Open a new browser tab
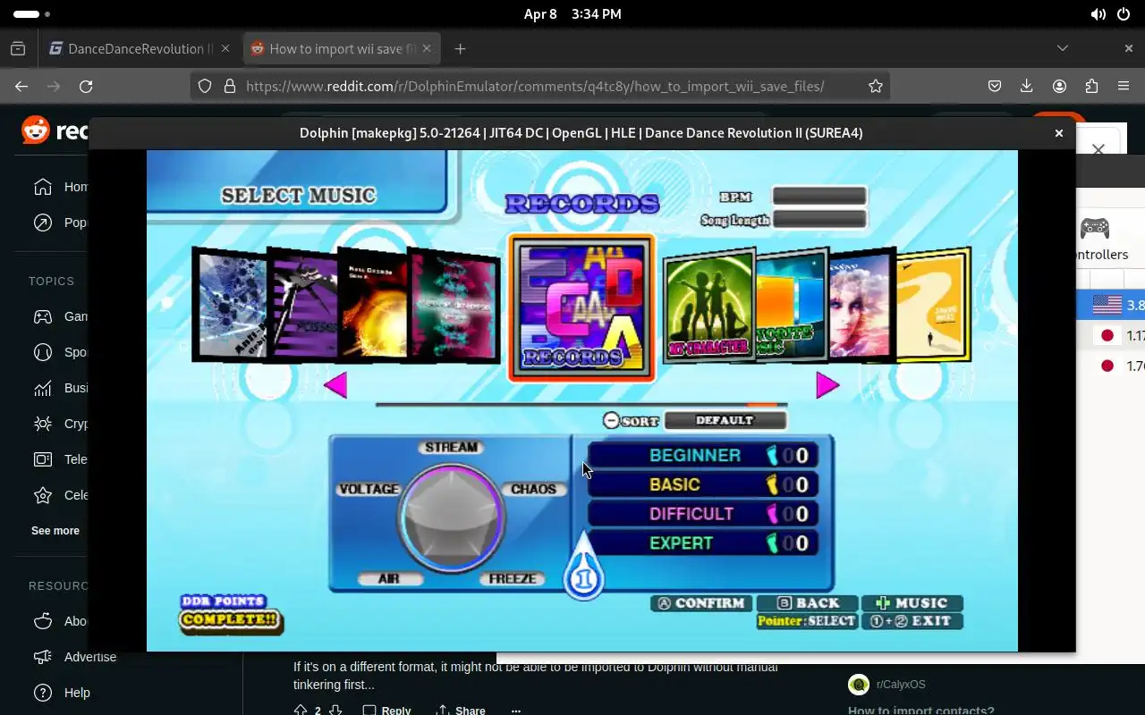This screenshot has height=715, width=1145. point(460,49)
